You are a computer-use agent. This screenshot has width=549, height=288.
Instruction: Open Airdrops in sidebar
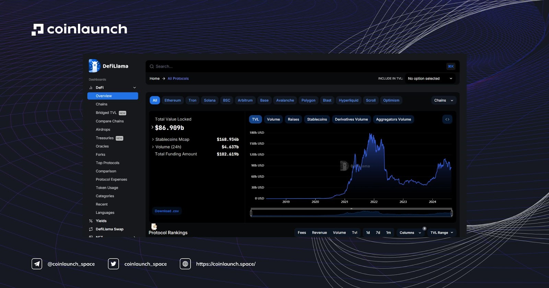103,130
